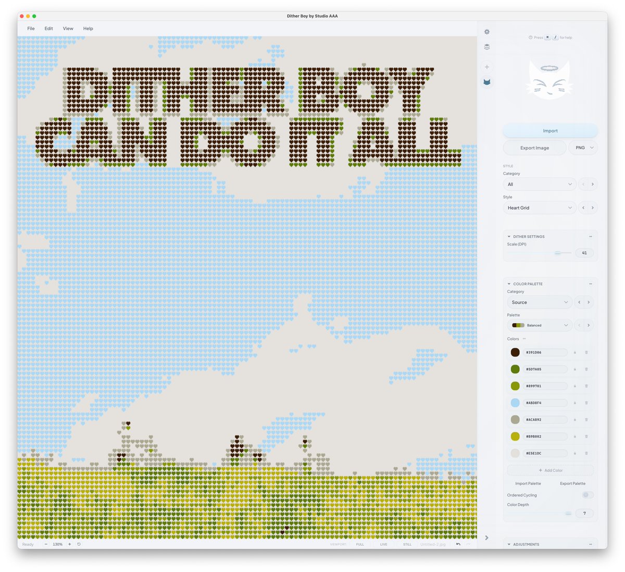Reset zoom with the refresh icon
The image size is (625, 572).
coord(79,544)
